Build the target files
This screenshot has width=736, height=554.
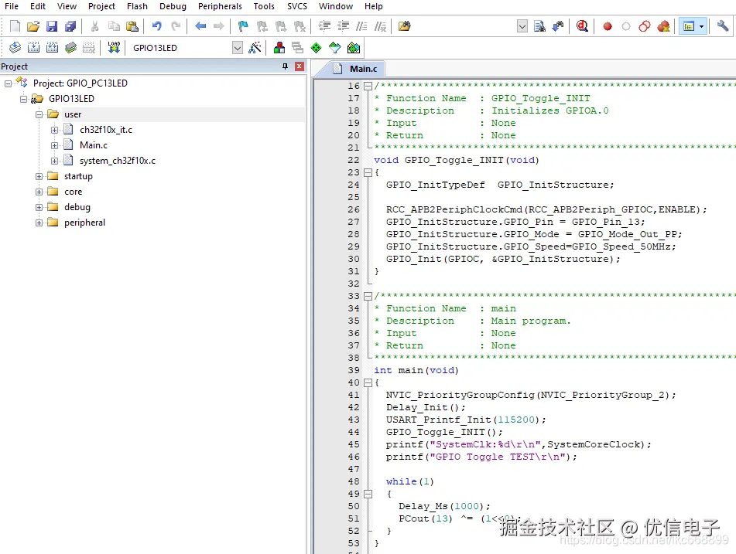33,47
